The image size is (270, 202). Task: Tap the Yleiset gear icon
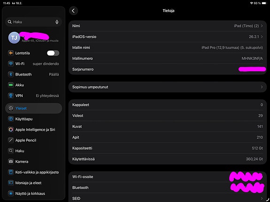point(11,108)
